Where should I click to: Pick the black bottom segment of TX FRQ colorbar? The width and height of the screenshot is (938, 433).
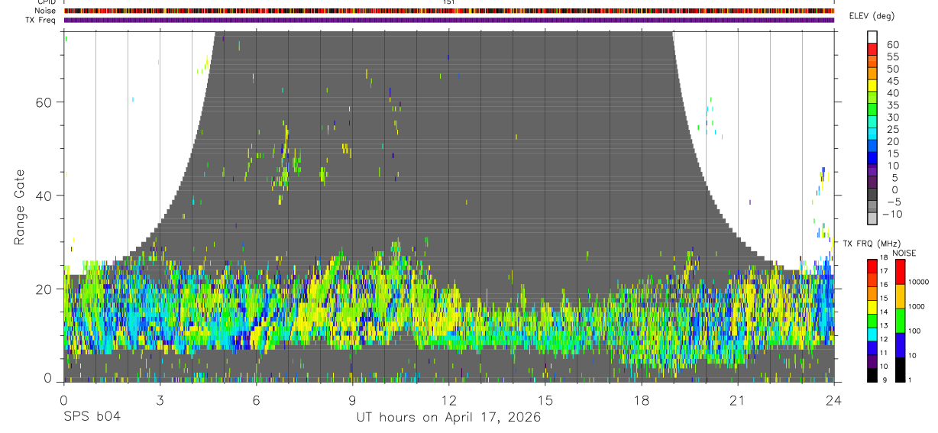pos(872,375)
